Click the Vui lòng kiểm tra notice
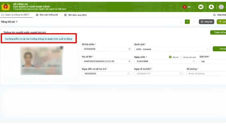Screen dimensions: 226x126 (38, 39)
